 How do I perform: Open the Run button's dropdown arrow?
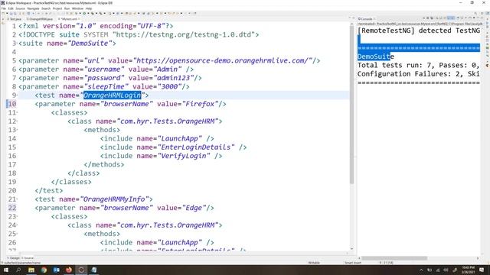coord(87,14)
